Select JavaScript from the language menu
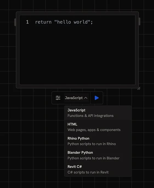 [x=98, y=113]
